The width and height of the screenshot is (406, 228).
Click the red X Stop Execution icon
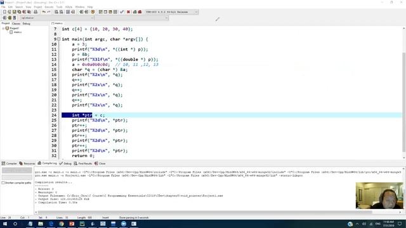pyautogui.click(x=128, y=12)
